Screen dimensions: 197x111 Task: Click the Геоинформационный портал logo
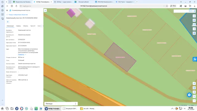click(20, 10)
